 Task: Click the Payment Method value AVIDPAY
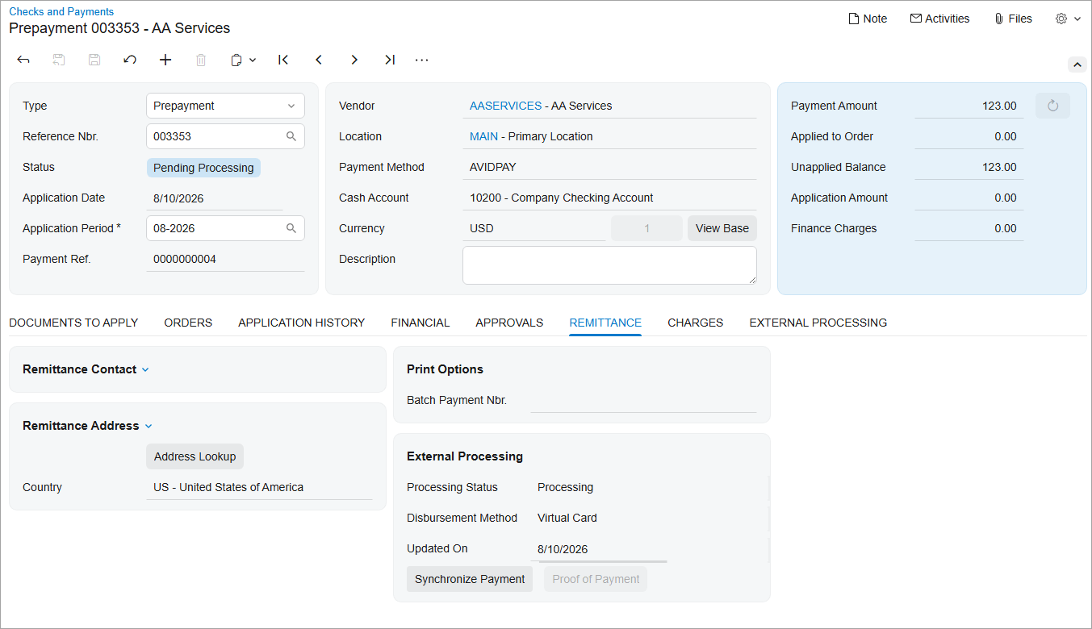coord(493,167)
